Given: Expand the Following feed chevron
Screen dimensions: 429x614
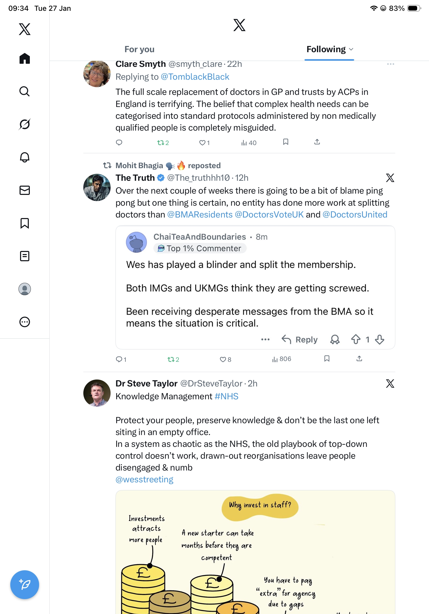Looking at the screenshot, I should (351, 49).
